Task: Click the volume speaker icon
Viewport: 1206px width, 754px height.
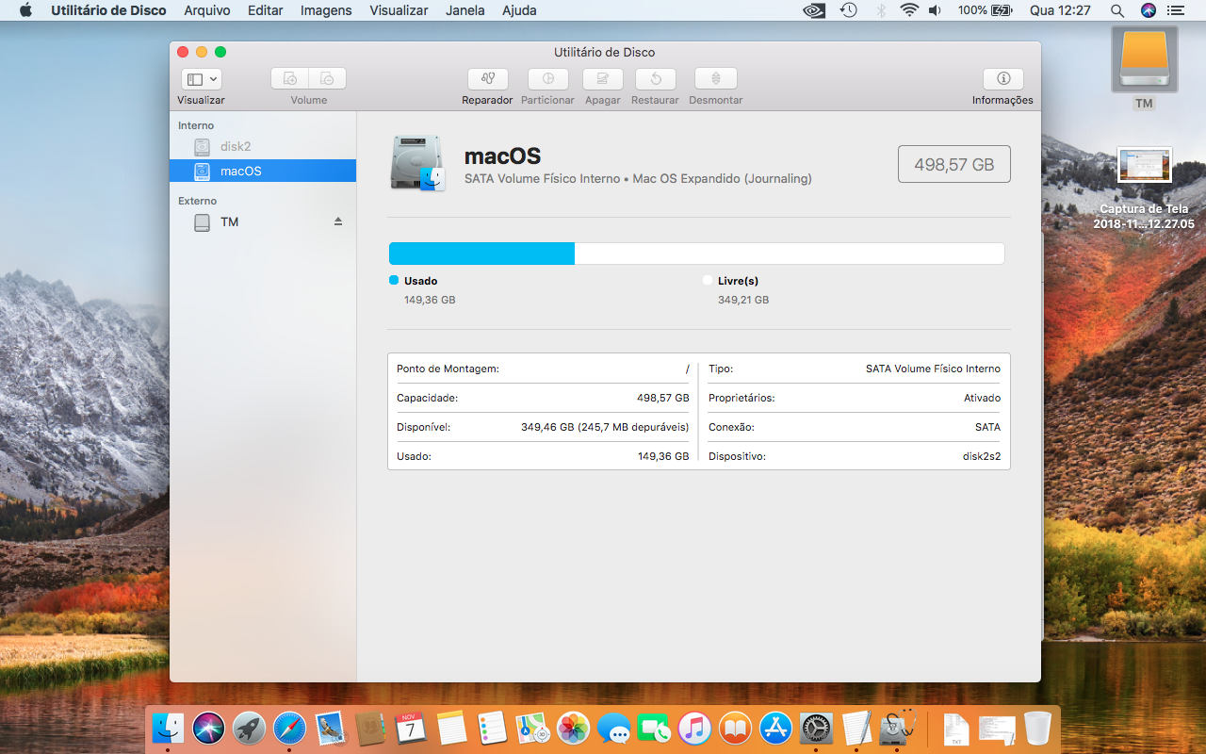Action: [935, 10]
